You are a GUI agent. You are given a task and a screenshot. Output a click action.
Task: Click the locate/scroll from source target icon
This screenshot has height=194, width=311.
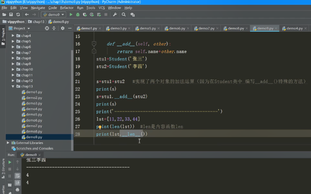pos(47,28)
